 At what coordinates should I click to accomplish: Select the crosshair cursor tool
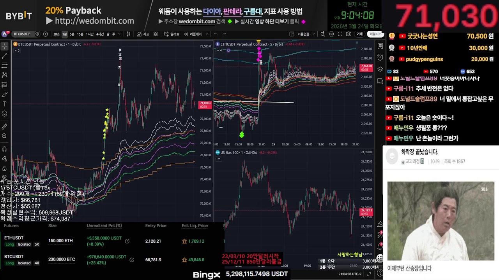pyautogui.click(x=5, y=46)
